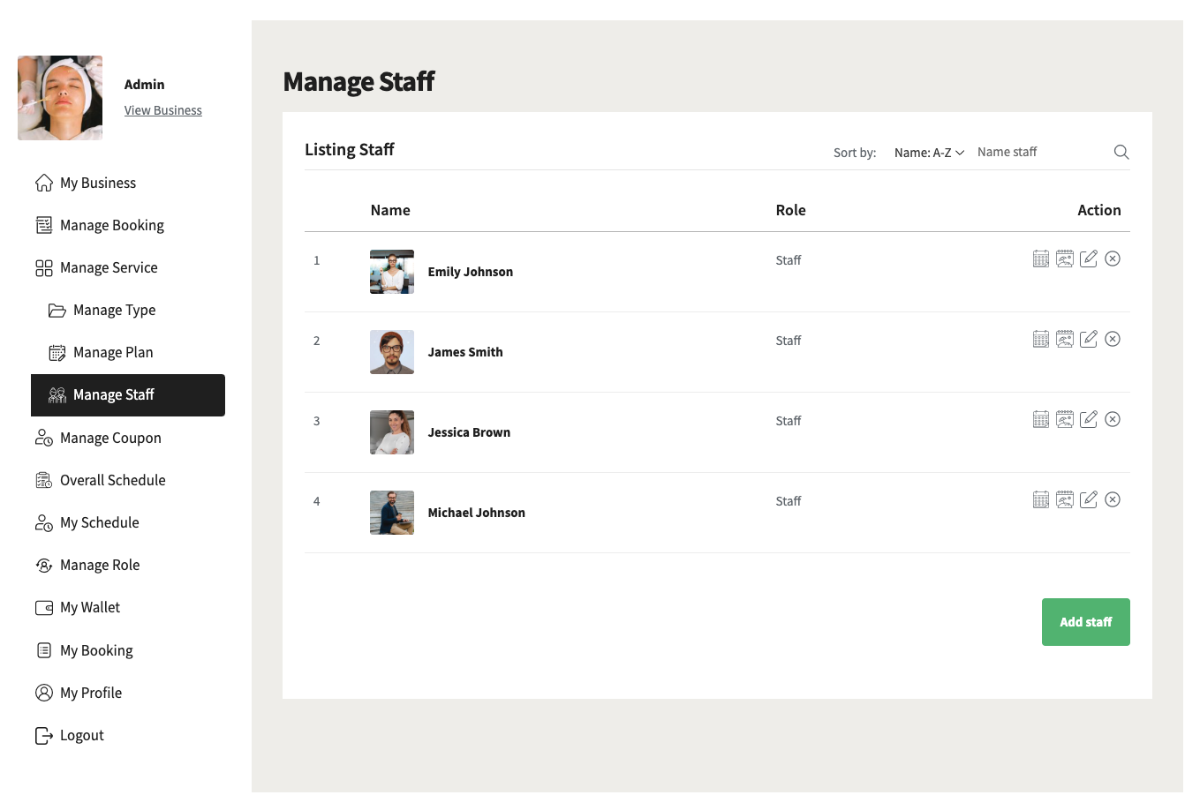Edit Jessica Brown with the pencil icon

[x=1089, y=419]
